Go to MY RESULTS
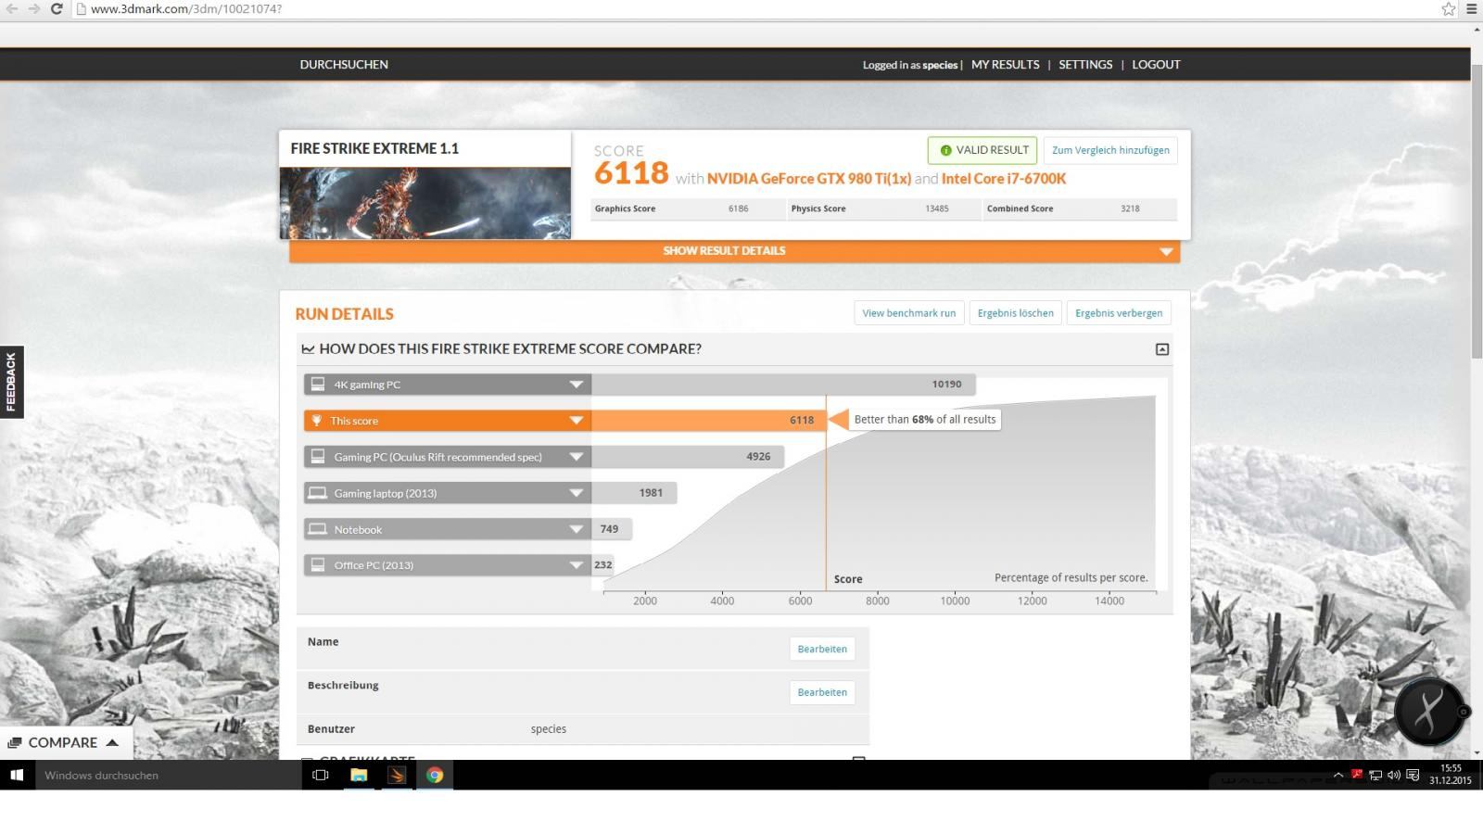 [x=1005, y=64]
